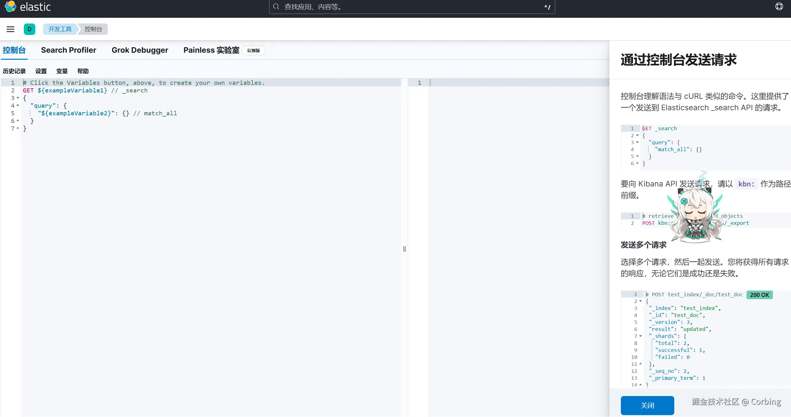Image resolution: width=791 pixels, height=417 pixels.
Task: Collapse the query block at line 4
Action: click(18, 105)
